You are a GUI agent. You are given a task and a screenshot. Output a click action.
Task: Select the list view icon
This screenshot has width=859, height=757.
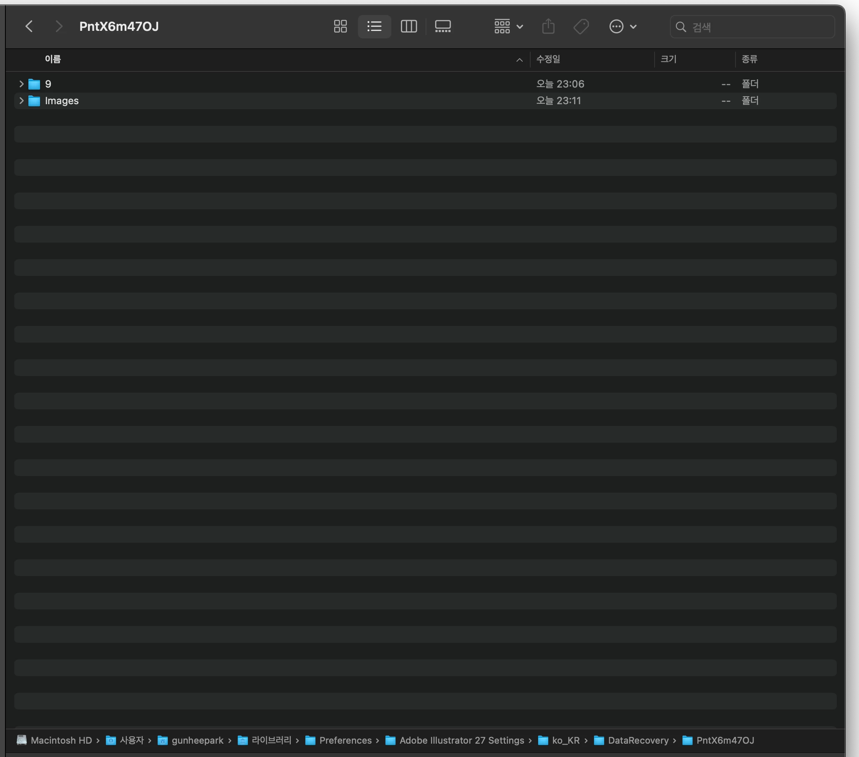[x=374, y=26]
